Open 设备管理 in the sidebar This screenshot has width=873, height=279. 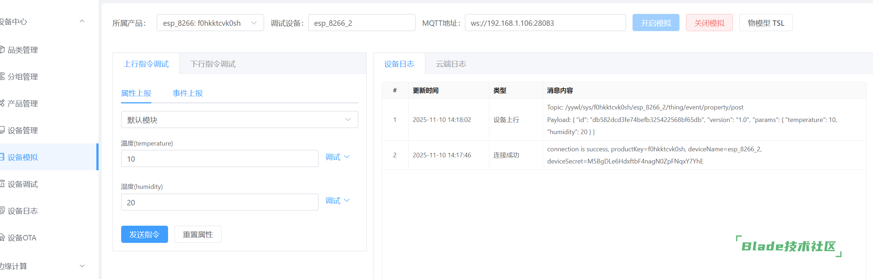23,131
